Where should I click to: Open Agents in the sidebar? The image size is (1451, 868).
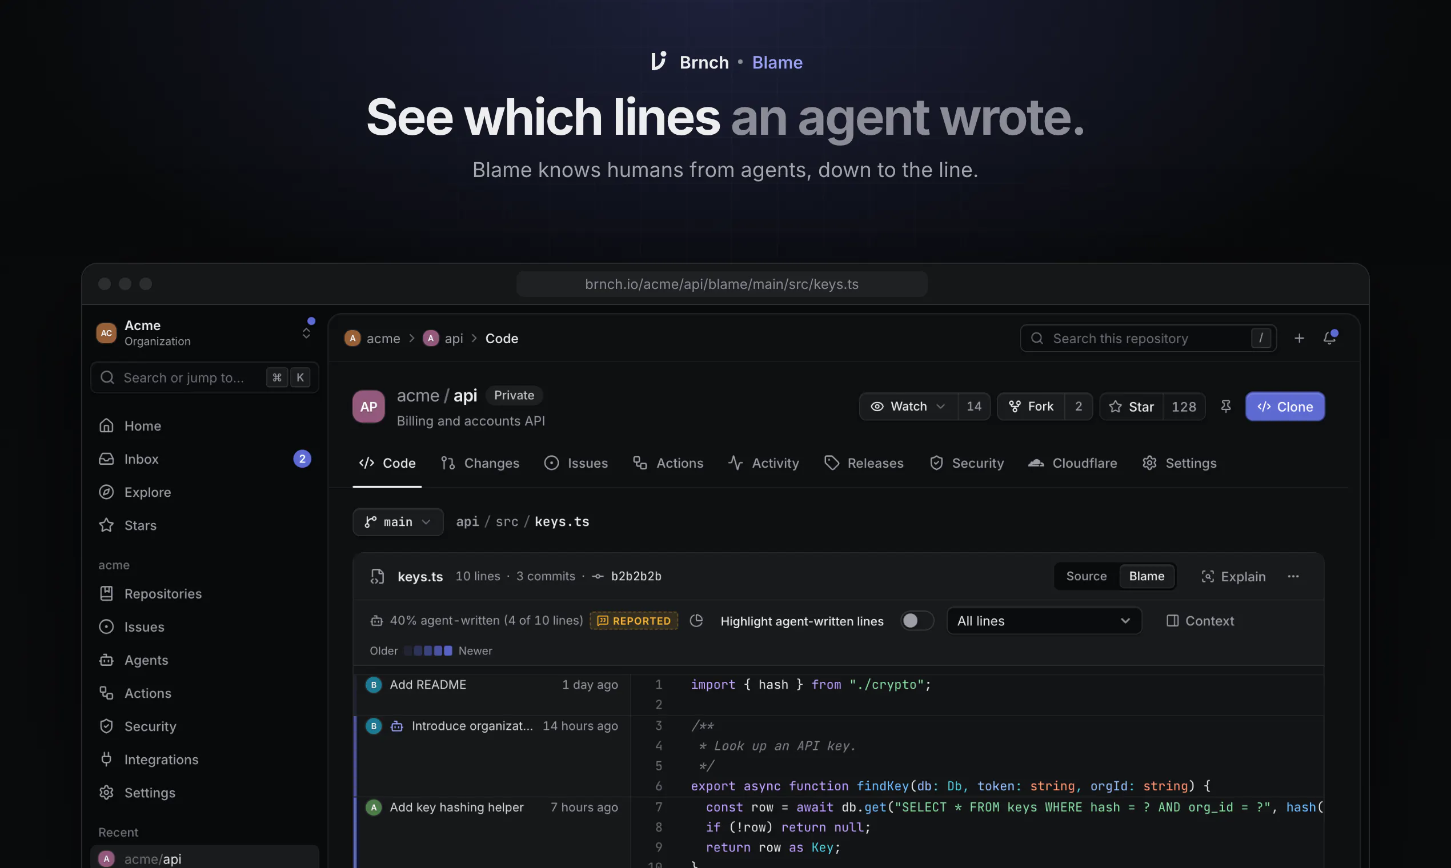coord(203,660)
